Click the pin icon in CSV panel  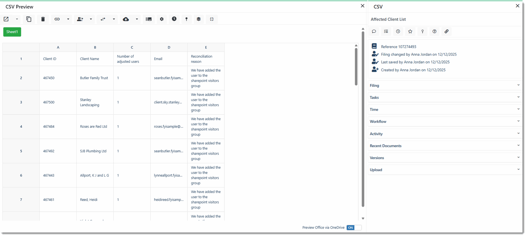pyautogui.click(x=423, y=31)
